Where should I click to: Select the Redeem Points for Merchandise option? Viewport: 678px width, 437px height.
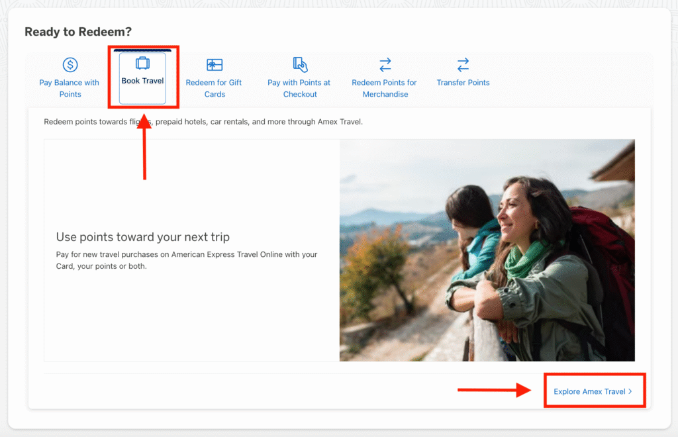pos(385,76)
